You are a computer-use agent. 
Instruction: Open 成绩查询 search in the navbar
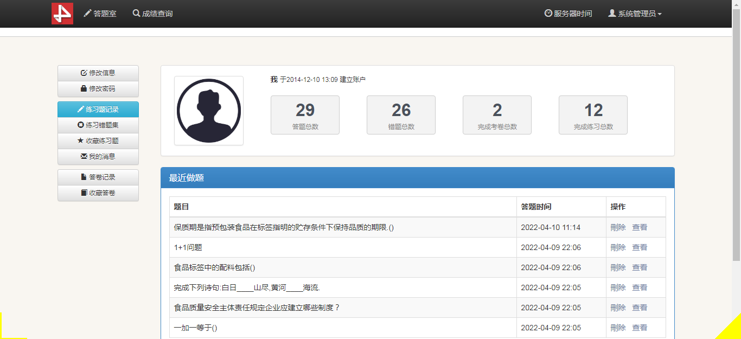point(152,14)
